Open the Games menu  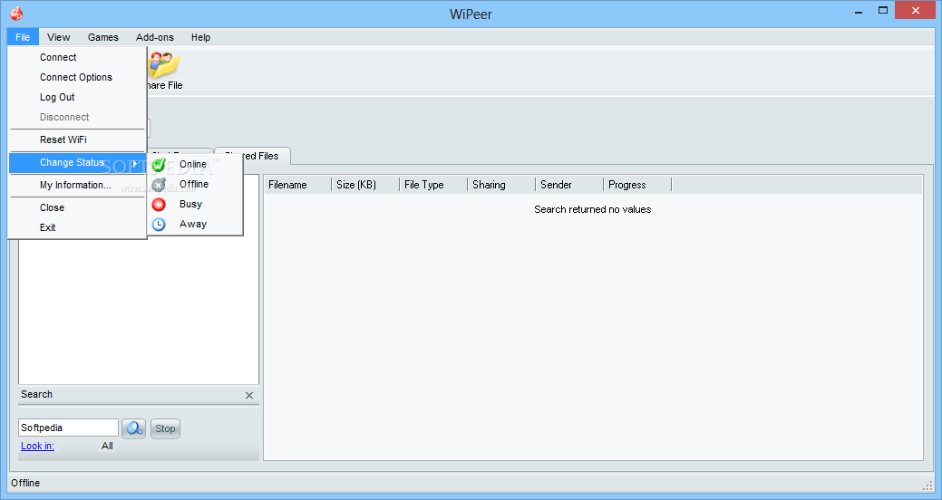[x=102, y=37]
